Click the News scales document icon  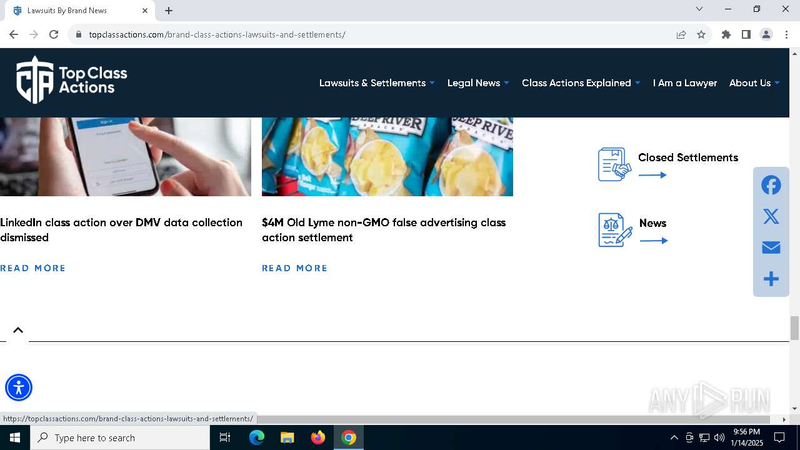pos(615,230)
